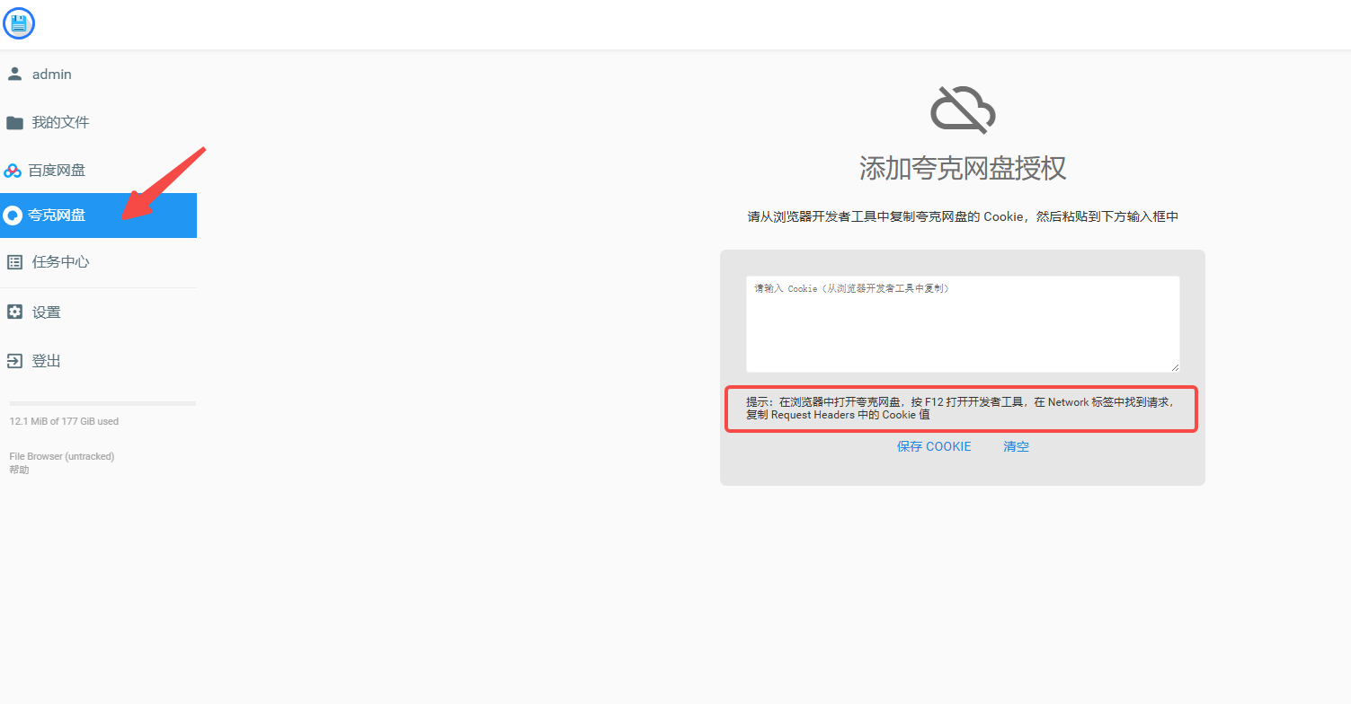The width and height of the screenshot is (1351, 704).
Task: Click the File Browser logo icon
Action: click(19, 23)
